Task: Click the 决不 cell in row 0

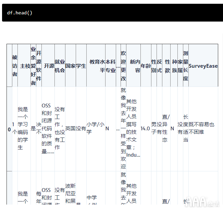Action: click(39, 129)
